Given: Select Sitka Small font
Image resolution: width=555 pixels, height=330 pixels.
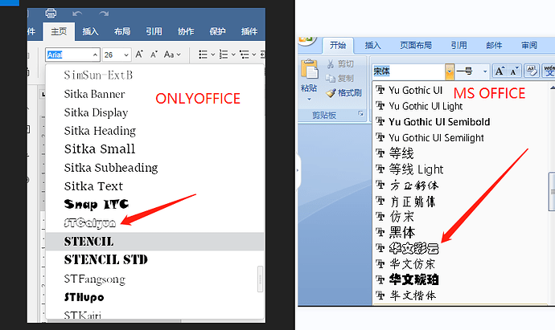Looking at the screenshot, I should (x=155, y=149).
